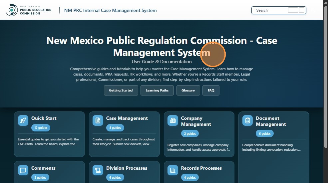Image resolution: width=328 pixels, height=183 pixels.
Task: Click the Records Processes chart icon
Action: (173, 170)
